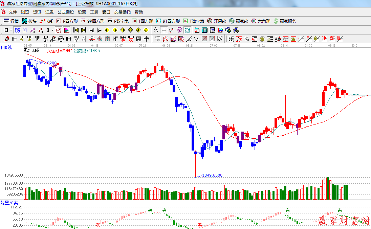Toggle the colored flag indicator button
The image size is (371, 229).
point(67,30)
